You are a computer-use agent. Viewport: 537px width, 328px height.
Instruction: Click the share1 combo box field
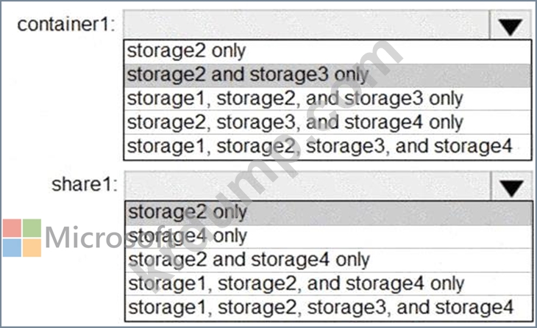tap(306, 186)
